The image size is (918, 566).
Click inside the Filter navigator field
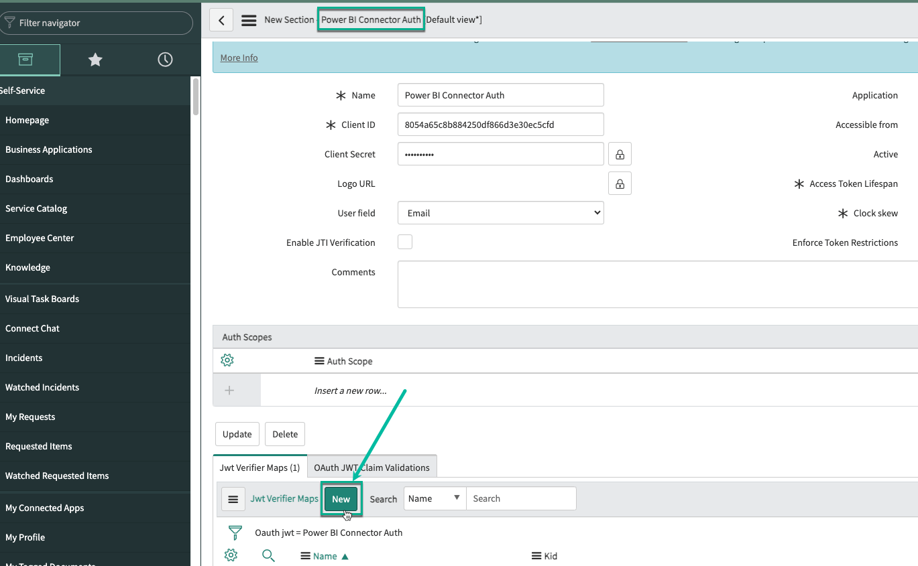pos(97,22)
